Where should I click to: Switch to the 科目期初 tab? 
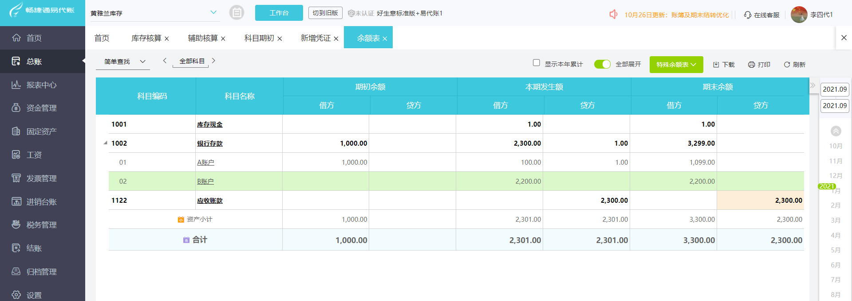pyautogui.click(x=259, y=38)
